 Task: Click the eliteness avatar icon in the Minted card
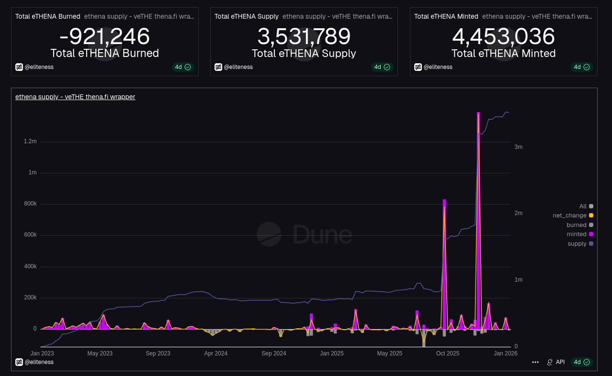(x=418, y=67)
